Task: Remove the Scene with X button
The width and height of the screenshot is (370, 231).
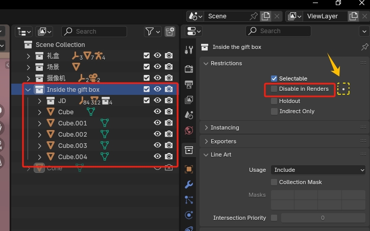Action: (277, 16)
